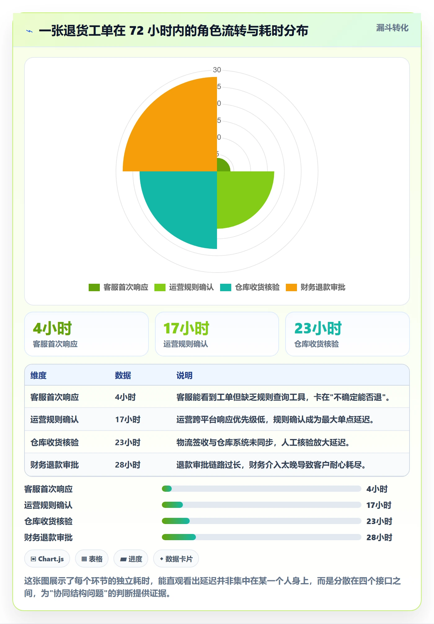The height and width of the screenshot is (624, 434).
Task: Select the 财务退款审批 table row name
Action: click(x=55, y=465)
